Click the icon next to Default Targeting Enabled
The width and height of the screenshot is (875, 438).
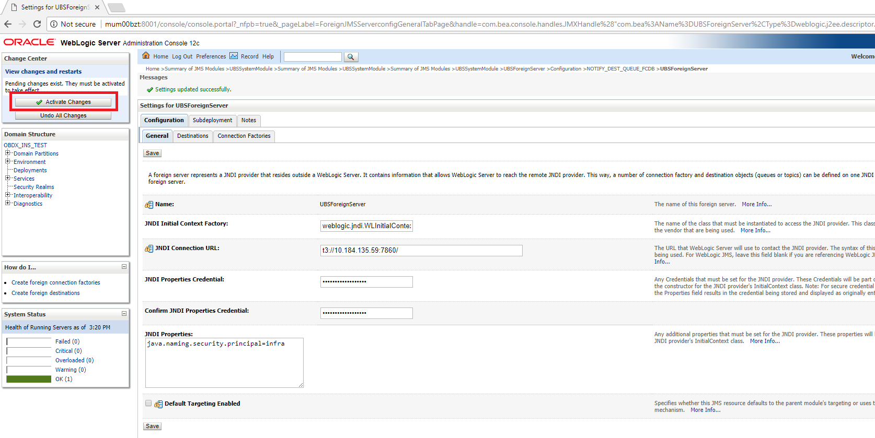tap(158, 404)
